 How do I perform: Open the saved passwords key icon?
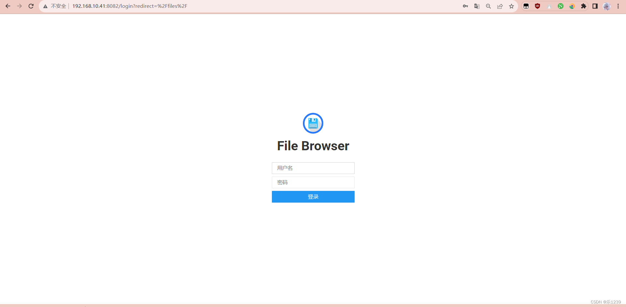(465, 6)
